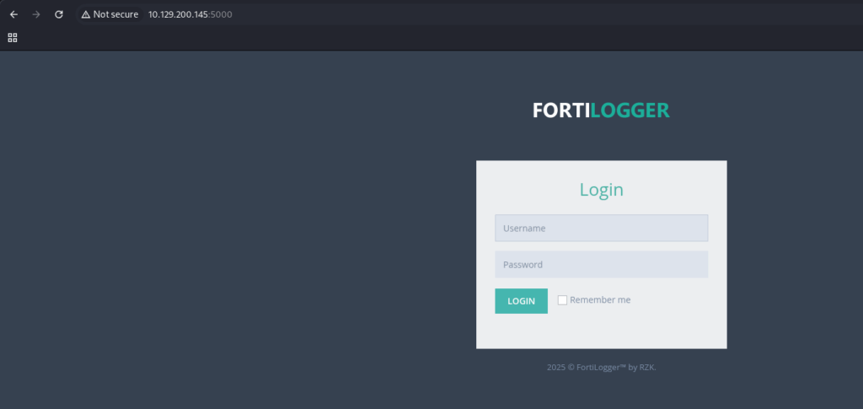Click the Login heading text

(601, 190)
